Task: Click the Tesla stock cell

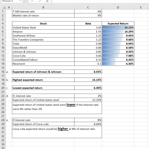Action: [43, 44]
